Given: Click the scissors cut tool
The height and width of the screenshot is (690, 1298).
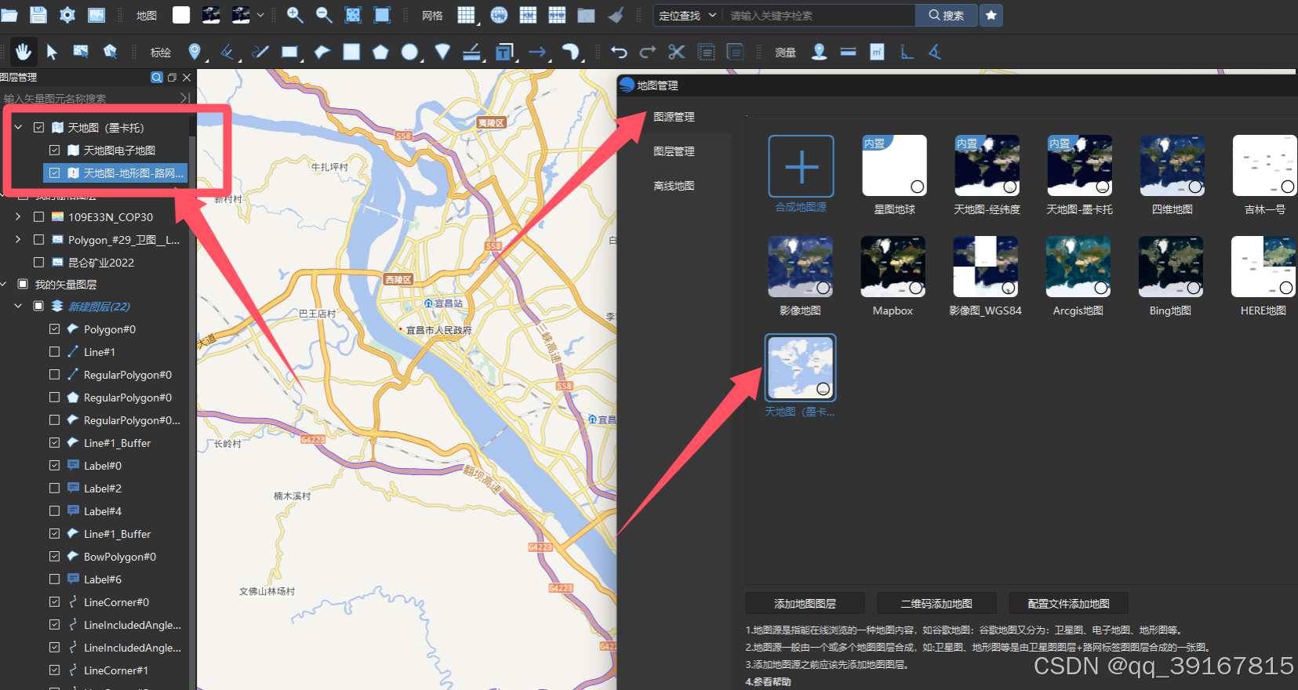Looking at the screenshot, I should (676, 52).
